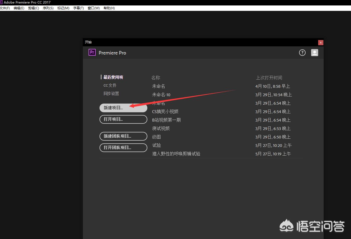Open recent project B站视频第一期
This screenshot has height=239, width=351.
tap(166, 120)
